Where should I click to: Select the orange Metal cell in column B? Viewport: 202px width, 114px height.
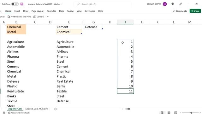click(x=16, y=32)
